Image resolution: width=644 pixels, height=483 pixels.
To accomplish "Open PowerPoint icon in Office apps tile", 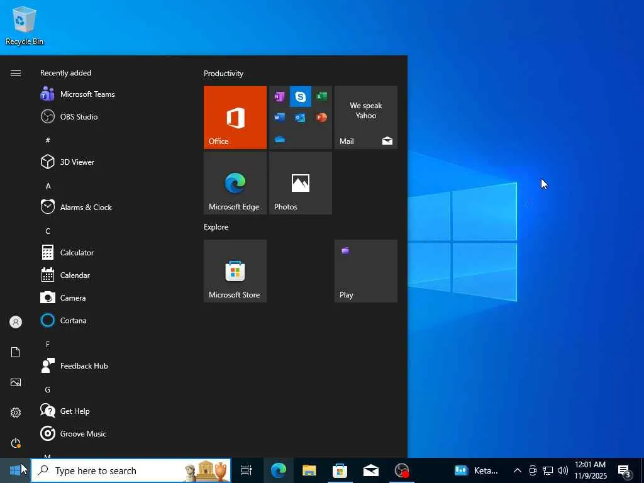I will tap(321, 118).
